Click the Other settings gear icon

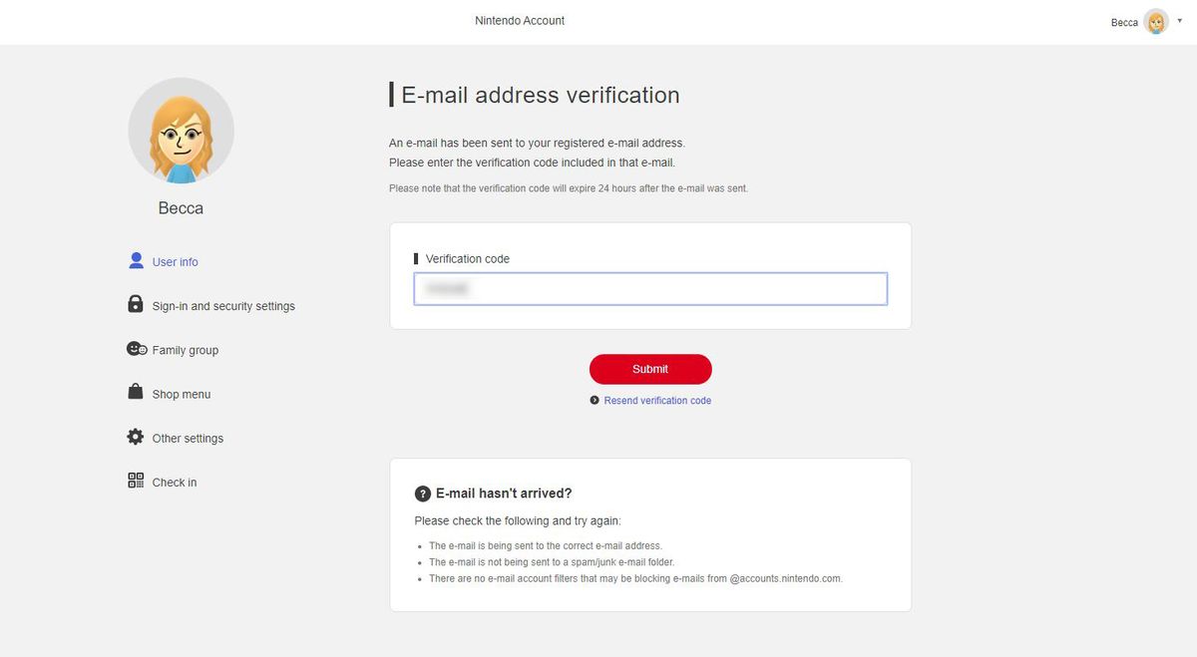[x=136, y=436]
